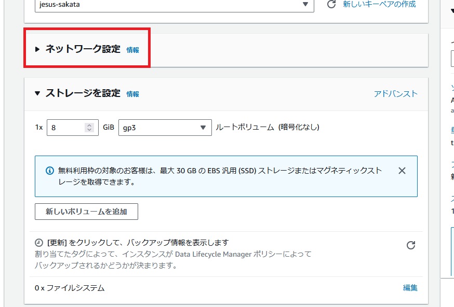Open the 編集 link for file systems

pos(410,288)
